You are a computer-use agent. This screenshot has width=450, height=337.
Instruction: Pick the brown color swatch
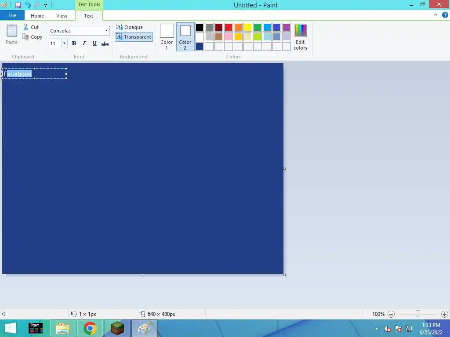click(x=219, y=37)
